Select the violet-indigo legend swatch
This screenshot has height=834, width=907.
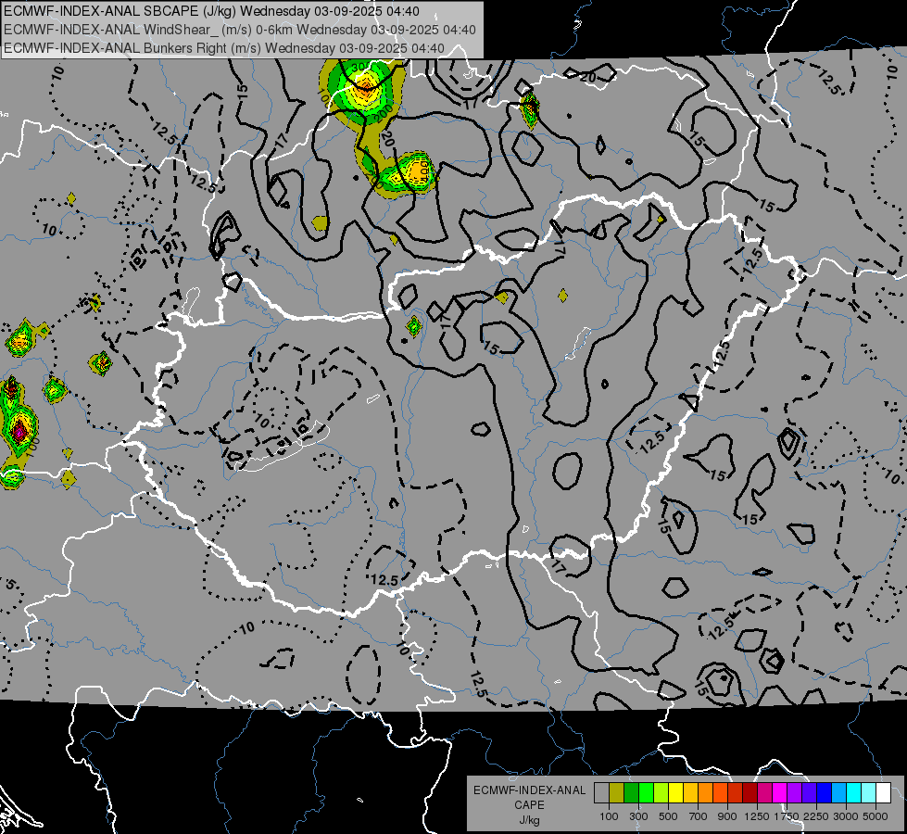(809, 793)
